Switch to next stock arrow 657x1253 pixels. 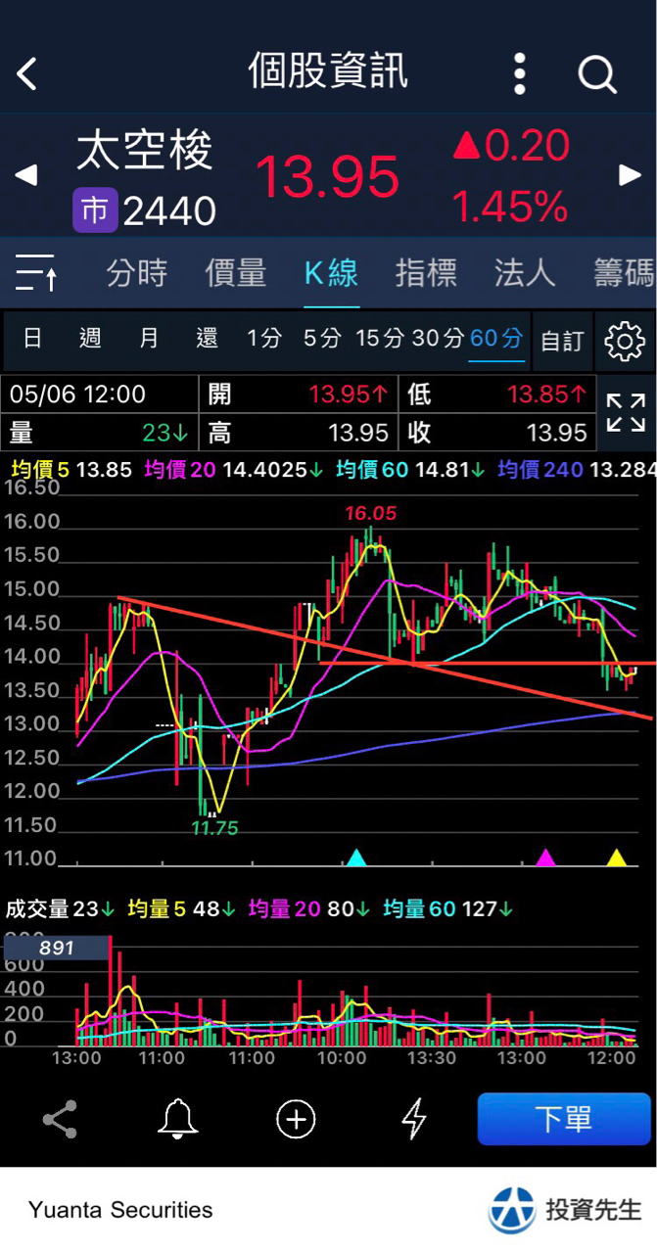point(631,176)
